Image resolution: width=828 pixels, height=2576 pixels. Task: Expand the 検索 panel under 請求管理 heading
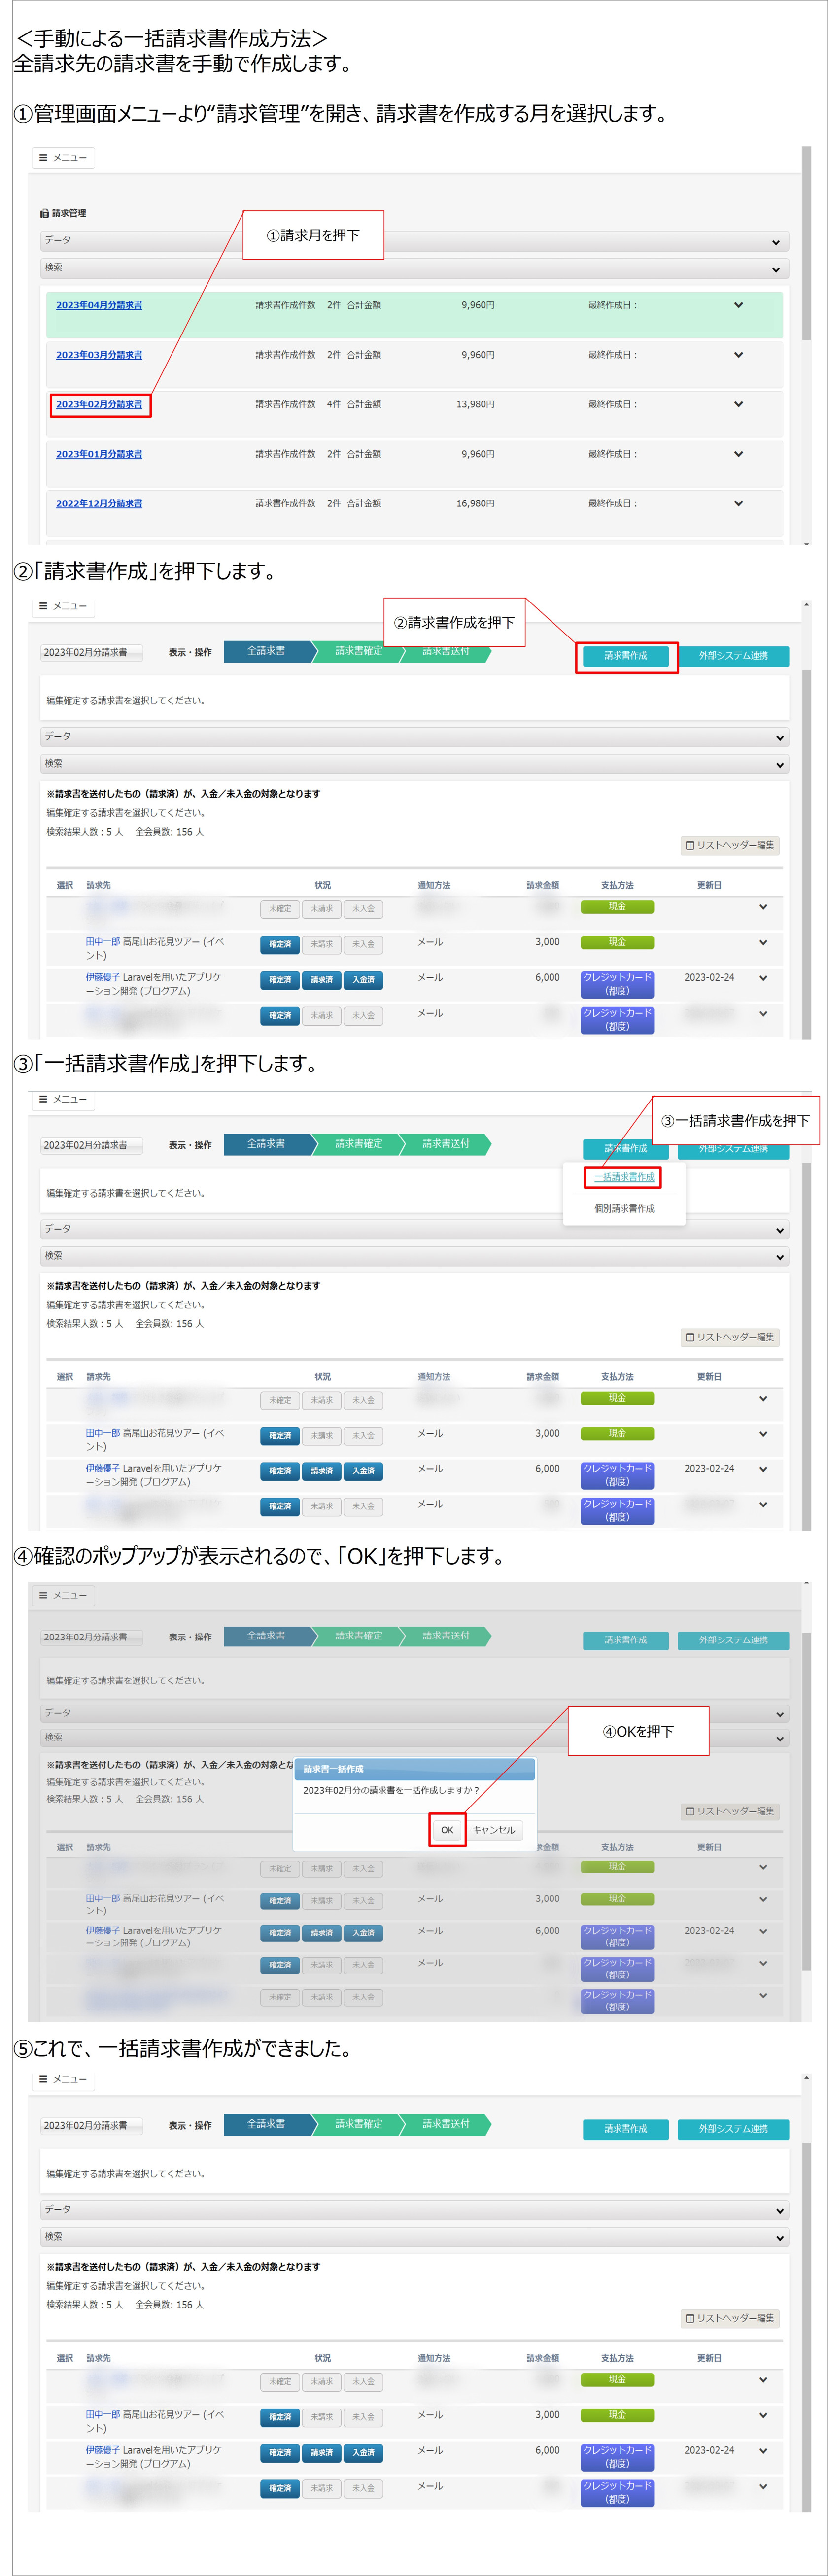(414, 268)
